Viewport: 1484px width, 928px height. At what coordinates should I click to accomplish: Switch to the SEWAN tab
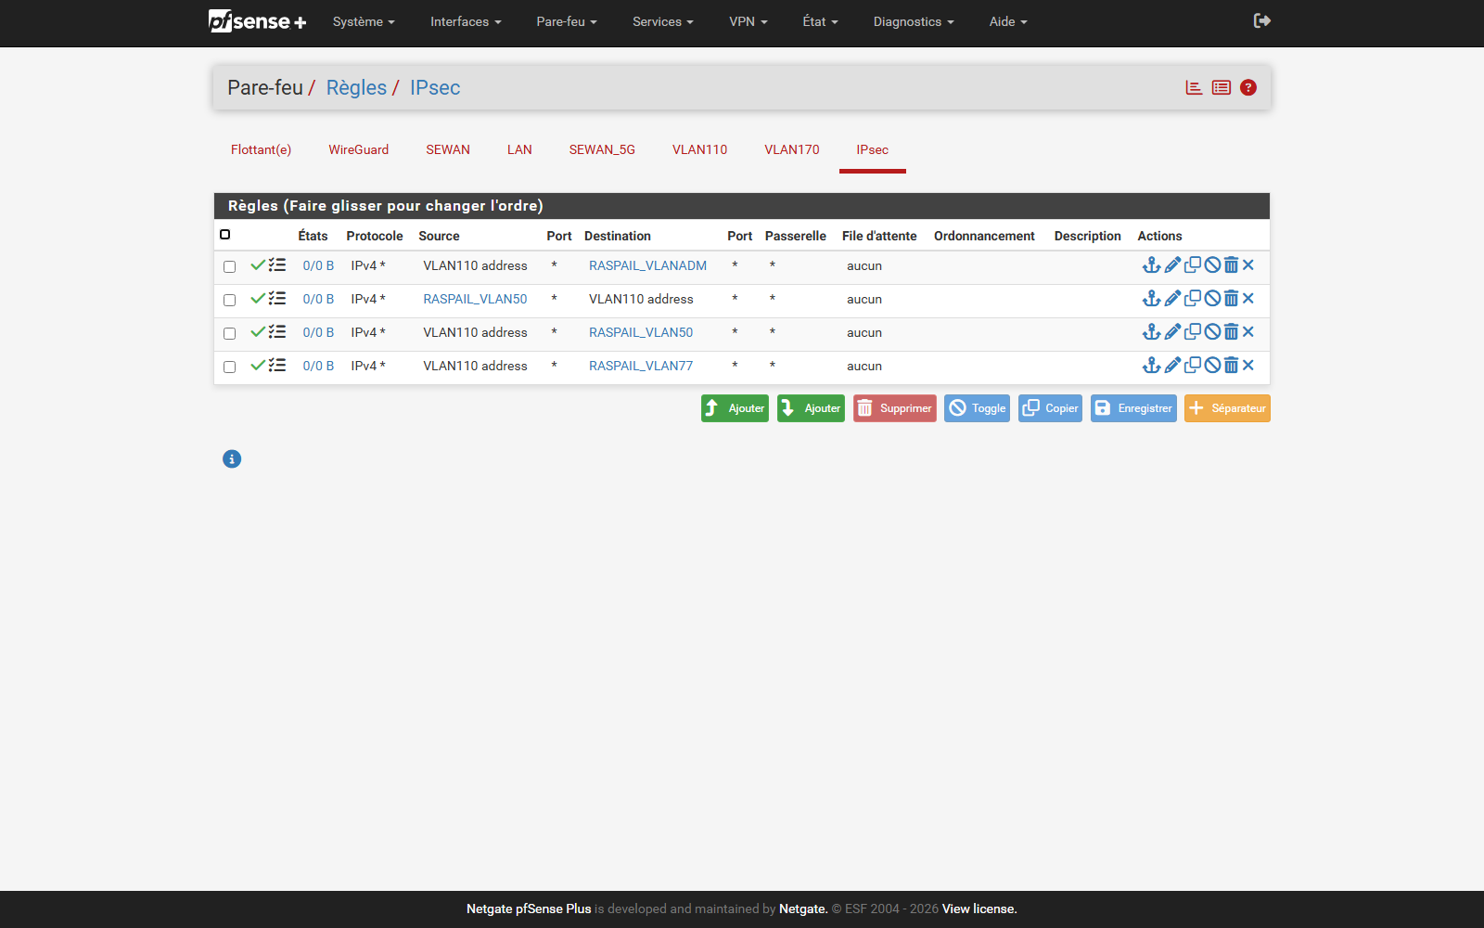pos(448,149)
